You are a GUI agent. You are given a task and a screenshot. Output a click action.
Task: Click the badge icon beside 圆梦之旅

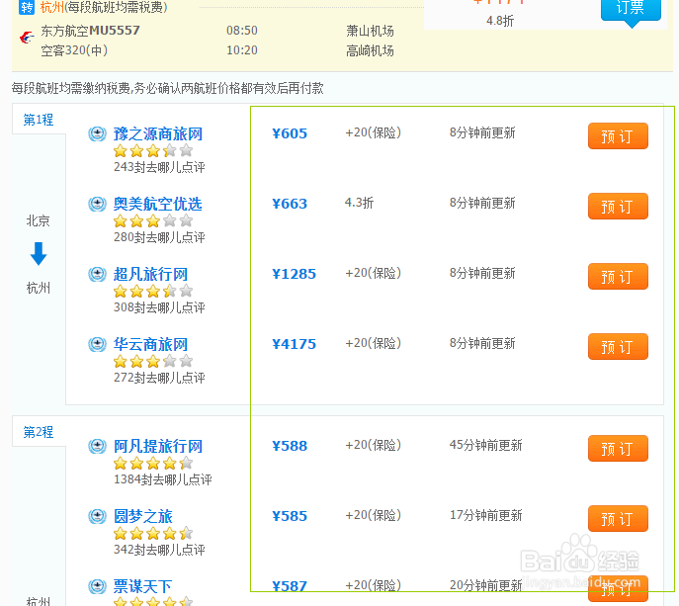point(97,516)
